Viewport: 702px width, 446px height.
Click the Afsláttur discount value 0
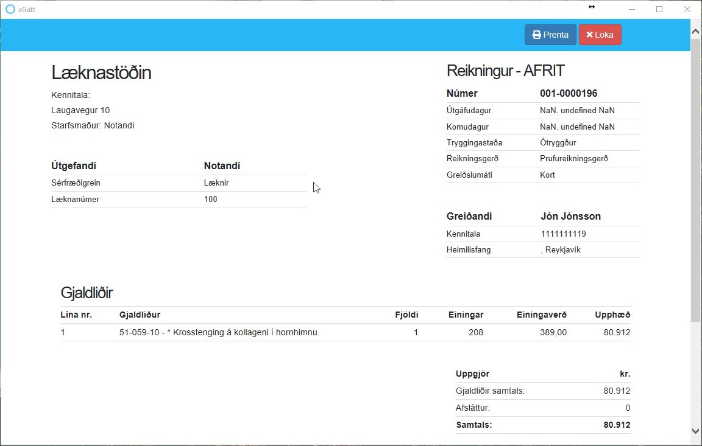pos(628,408)
